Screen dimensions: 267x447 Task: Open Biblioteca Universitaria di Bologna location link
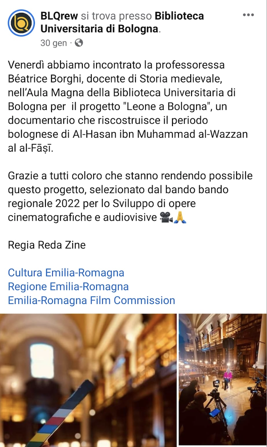pyautogui.click(x=122, y=22)
